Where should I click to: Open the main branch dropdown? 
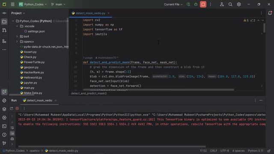coord(58,4)
